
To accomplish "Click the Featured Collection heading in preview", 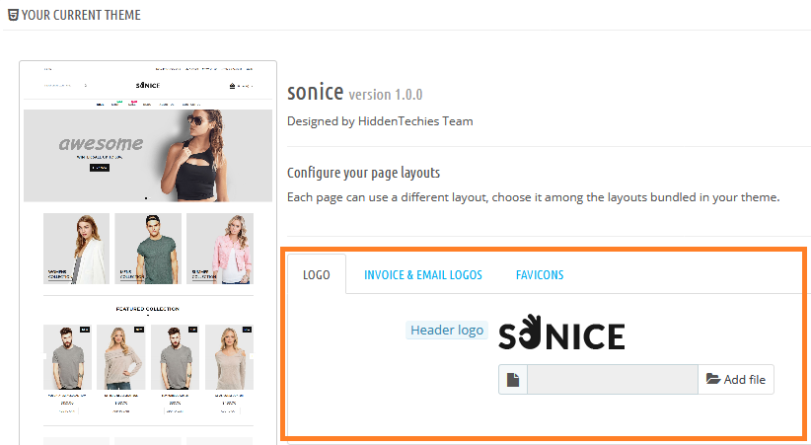I will tap(148, 309).
